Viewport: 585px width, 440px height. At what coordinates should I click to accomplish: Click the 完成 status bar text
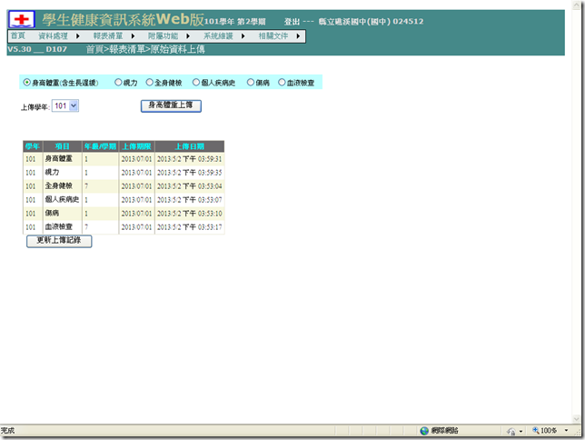pyautogui.click(x=7, y=431)
